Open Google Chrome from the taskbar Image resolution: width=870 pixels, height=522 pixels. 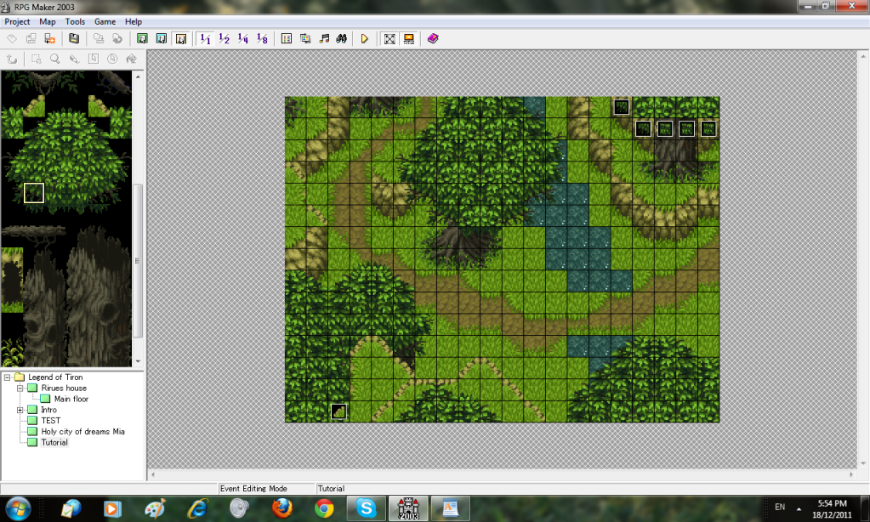(324, 508)
